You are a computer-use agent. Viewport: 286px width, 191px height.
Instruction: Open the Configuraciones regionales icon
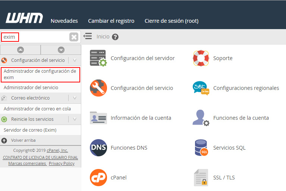click(201, 88)
